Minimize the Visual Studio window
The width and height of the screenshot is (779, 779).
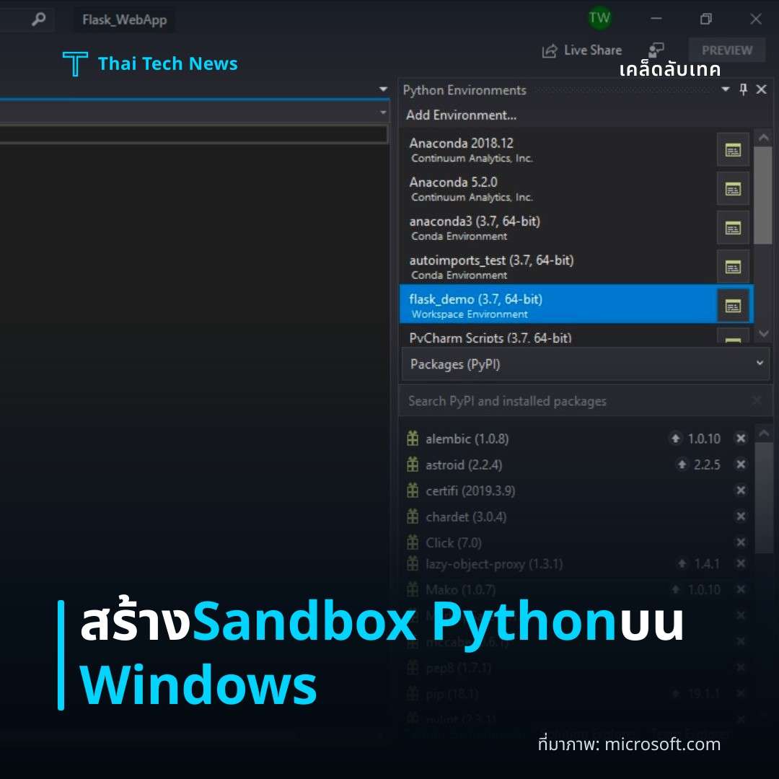pyautogui.click(x=656, y=19)
